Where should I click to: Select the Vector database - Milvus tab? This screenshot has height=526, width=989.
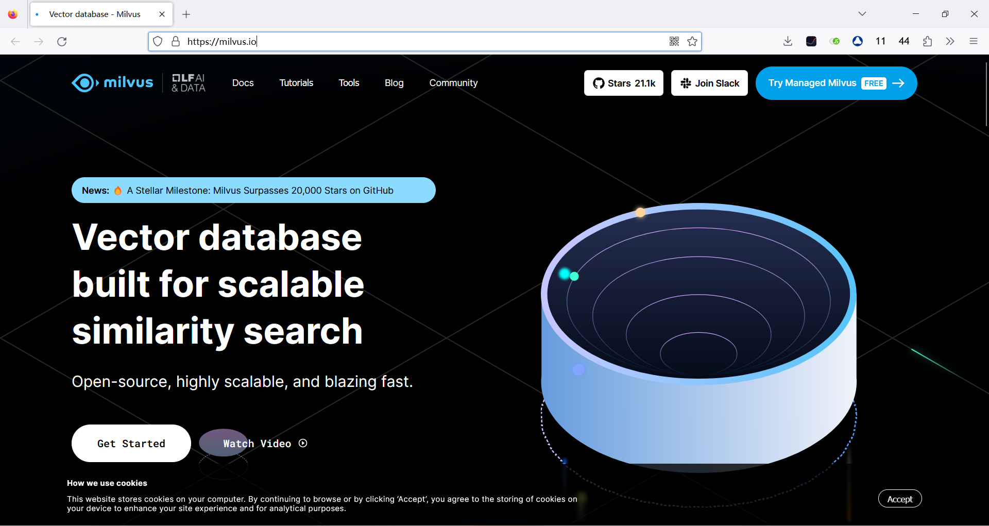point(101,14)
